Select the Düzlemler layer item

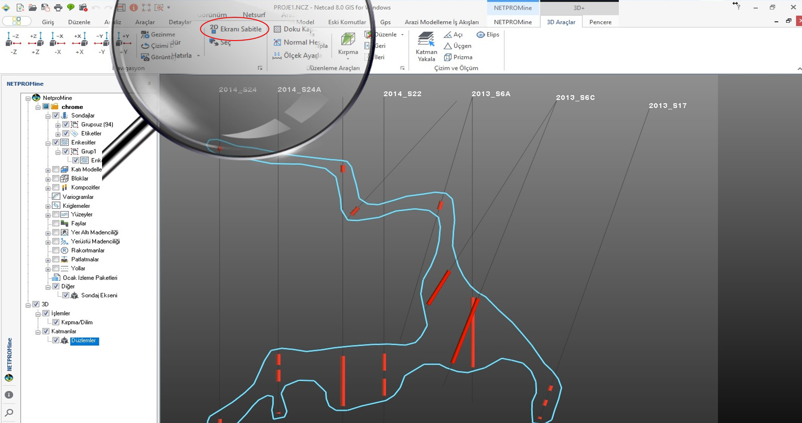point(84,341)
